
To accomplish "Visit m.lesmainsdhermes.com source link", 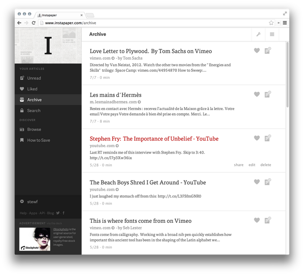I will [115, 102].
